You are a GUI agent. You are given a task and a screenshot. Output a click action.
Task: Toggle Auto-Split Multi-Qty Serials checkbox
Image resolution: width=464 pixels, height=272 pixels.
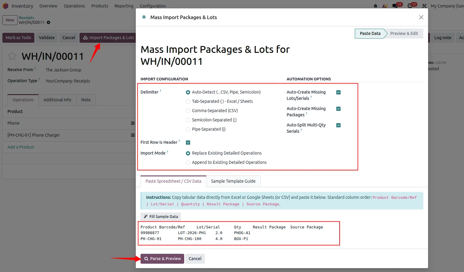click(338, 125)
